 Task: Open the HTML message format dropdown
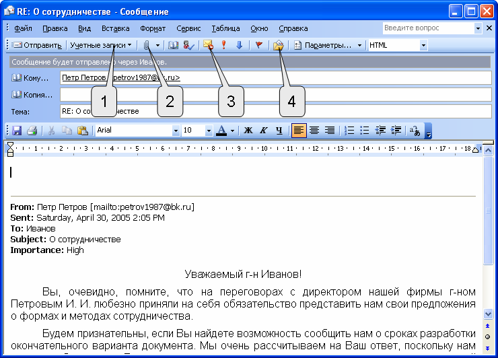[x=423, y=45]
